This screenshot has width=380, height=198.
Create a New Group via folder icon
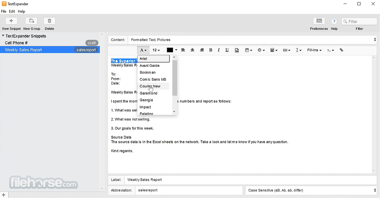31,21
